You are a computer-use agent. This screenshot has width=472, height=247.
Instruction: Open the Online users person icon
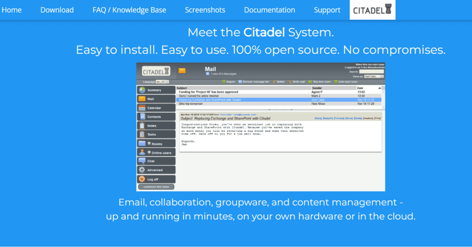(x=142, y=152)
